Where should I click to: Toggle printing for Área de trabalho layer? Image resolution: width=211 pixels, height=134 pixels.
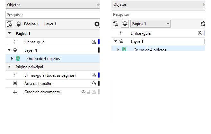click(x=93, y=84)
